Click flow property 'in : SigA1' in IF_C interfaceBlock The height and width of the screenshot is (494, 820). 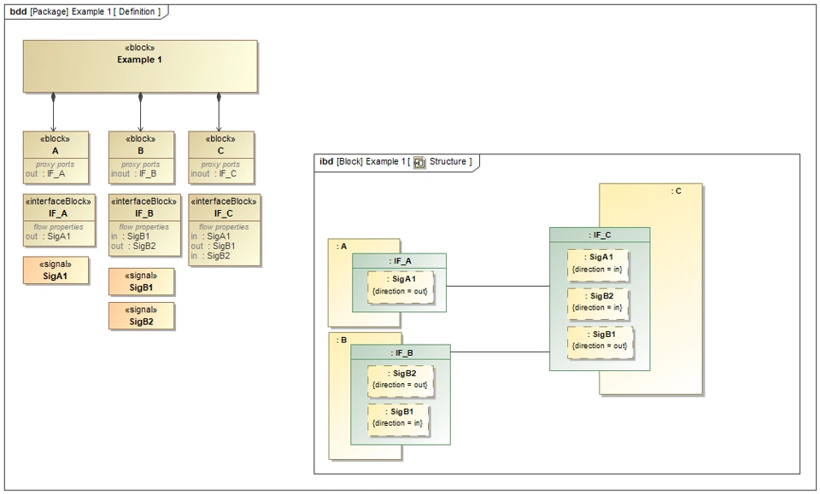(210, 236)
